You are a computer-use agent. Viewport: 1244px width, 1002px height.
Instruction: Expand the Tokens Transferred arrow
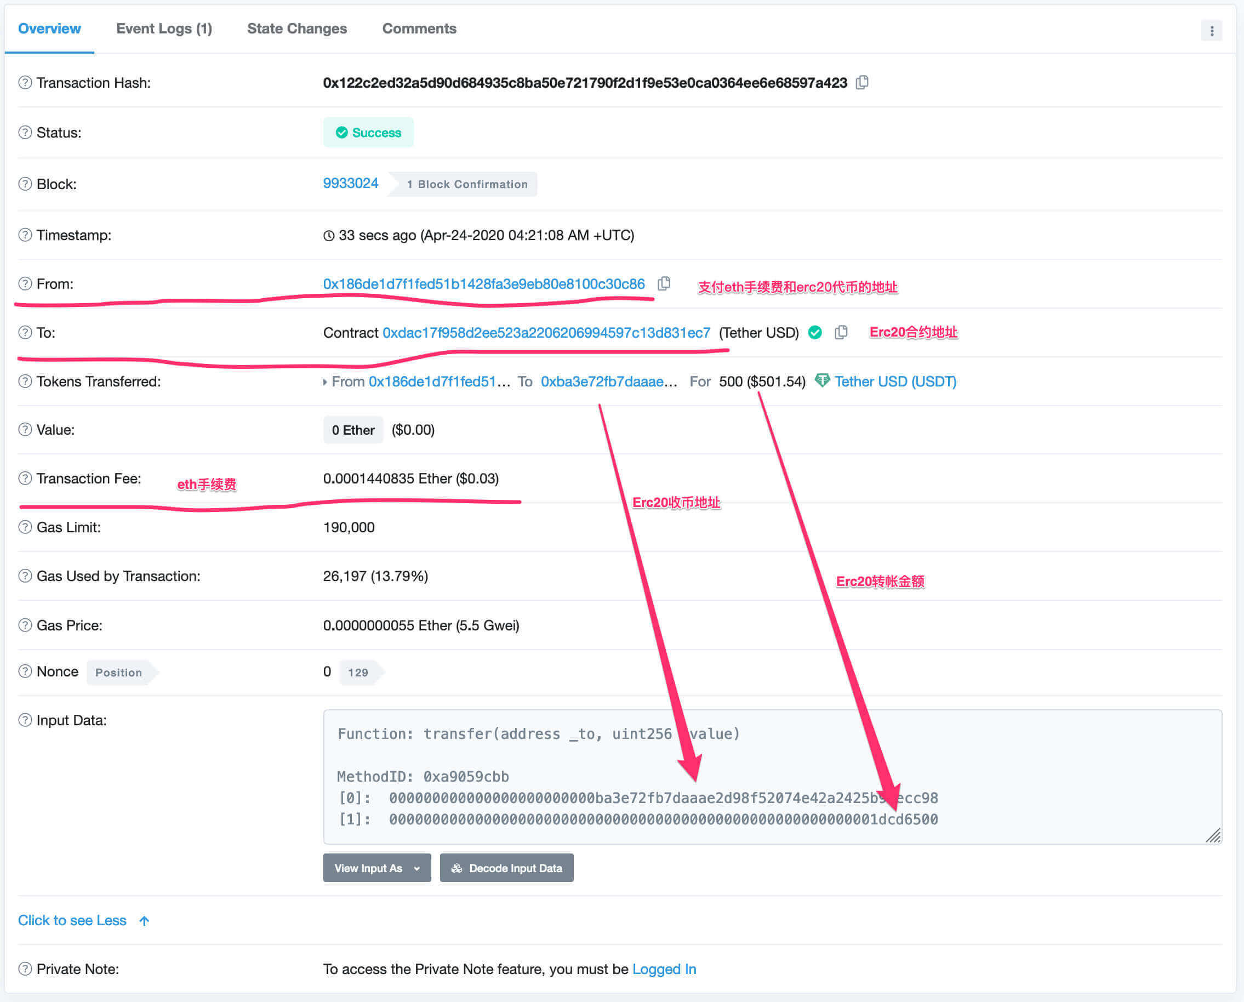[x=325, y=382]
